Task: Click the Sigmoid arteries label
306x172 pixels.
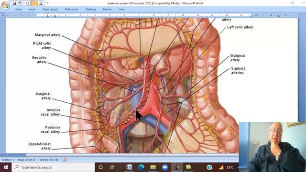Action: (x=238, y=70)
